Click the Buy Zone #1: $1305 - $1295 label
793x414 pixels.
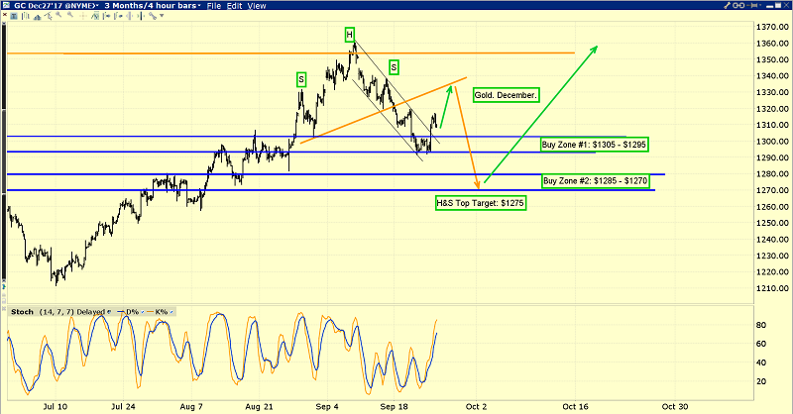[594, 145]
